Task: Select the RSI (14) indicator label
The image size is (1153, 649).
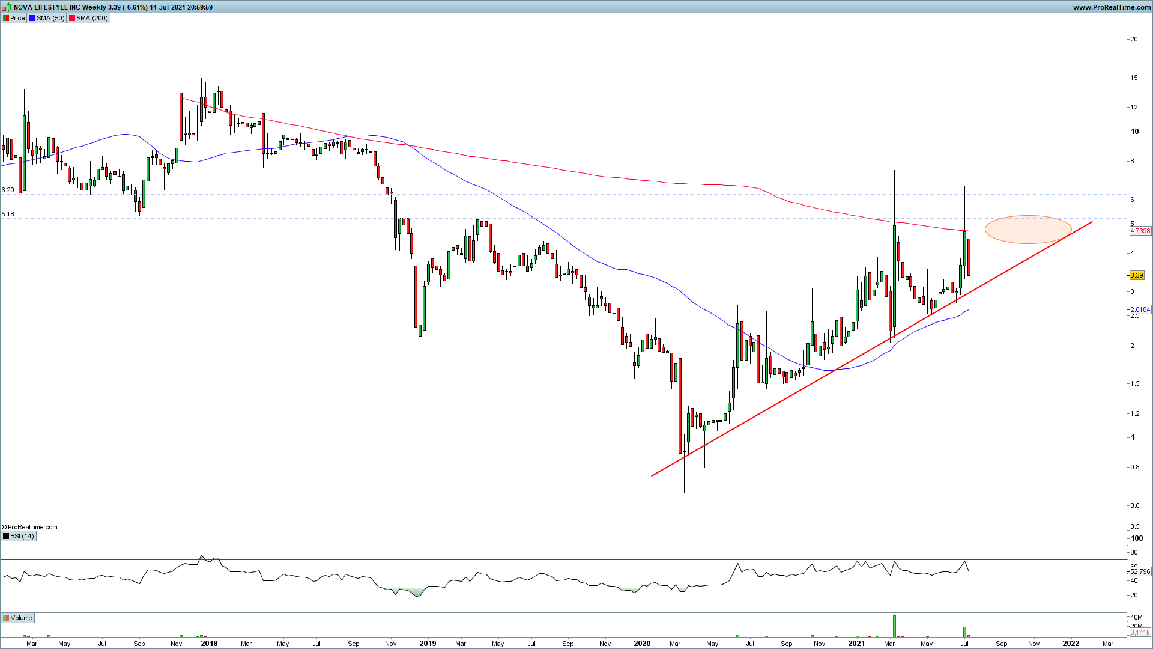Action: tap(22, 536)
